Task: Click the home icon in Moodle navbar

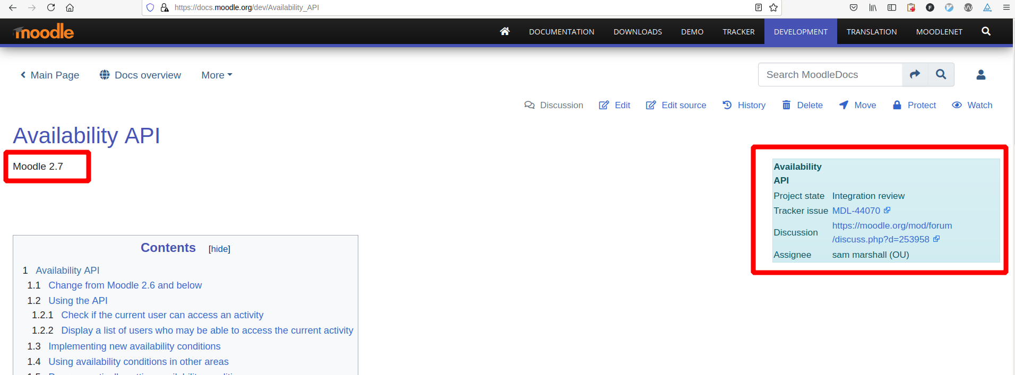Action: (505, 31)
